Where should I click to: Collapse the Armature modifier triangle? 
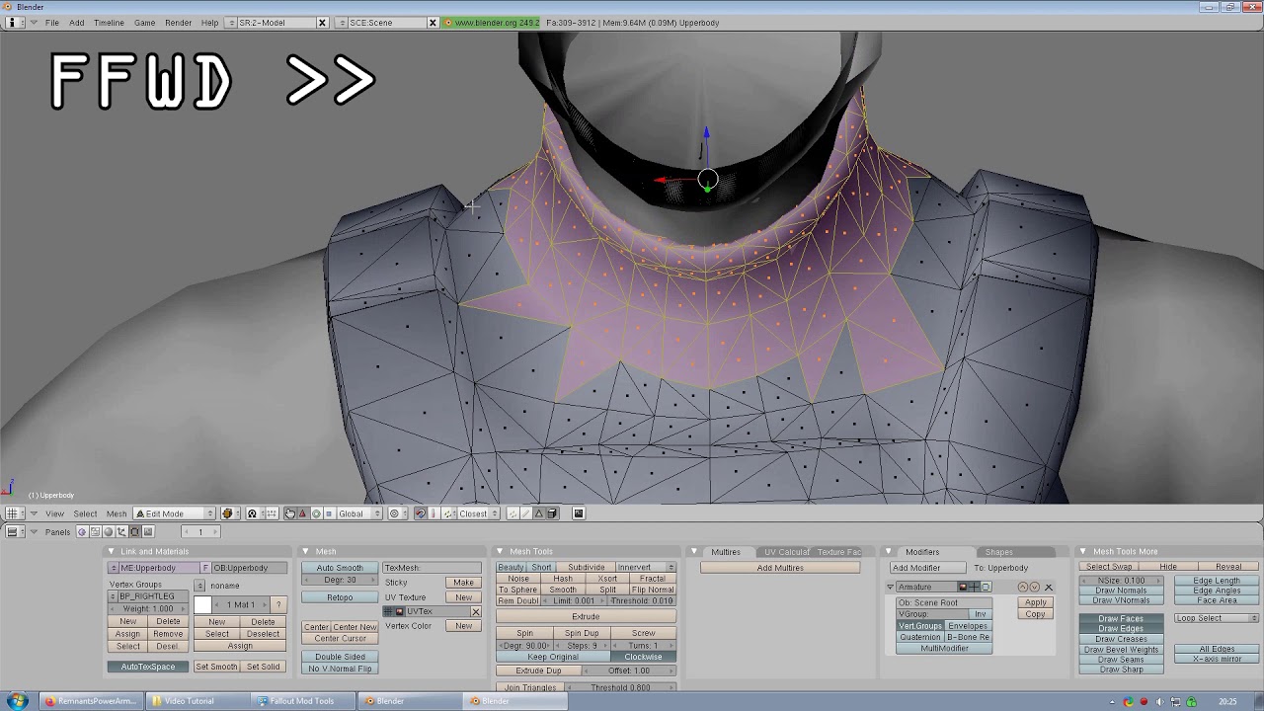point(890,588)
